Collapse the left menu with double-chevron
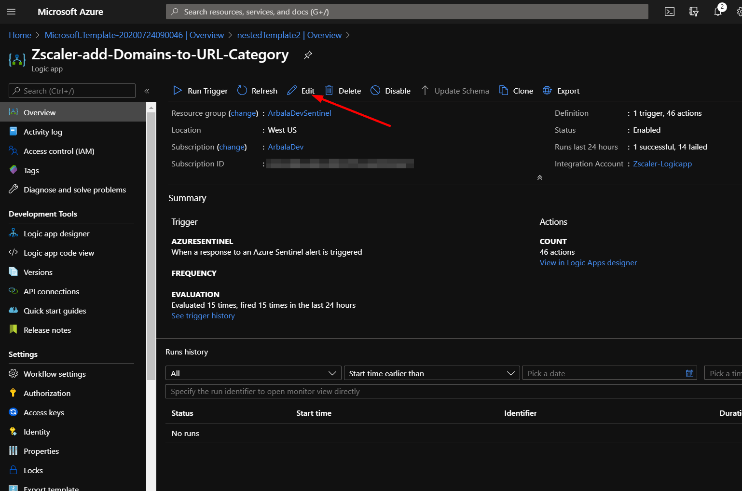Screen dimensions: 742x491 [x=147, y=91]
